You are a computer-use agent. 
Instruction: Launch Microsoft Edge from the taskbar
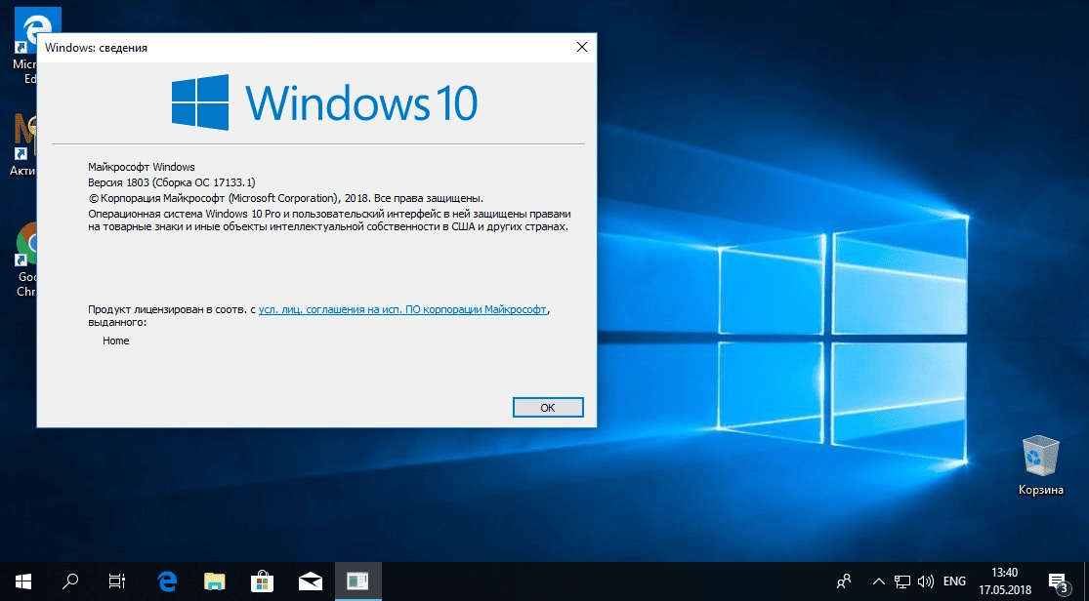click(x=167, y=581)
